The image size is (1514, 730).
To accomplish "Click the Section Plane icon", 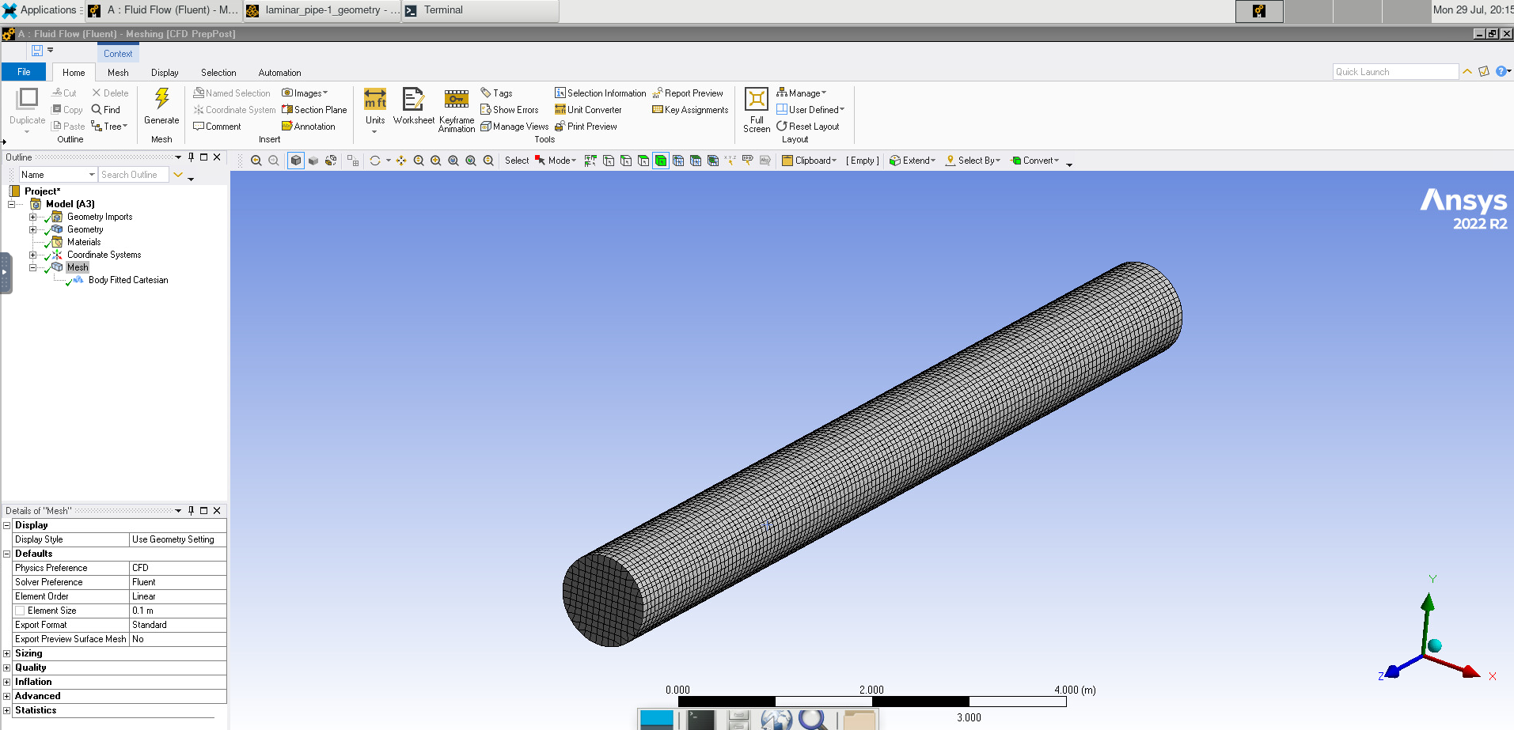I will (314, 110).
